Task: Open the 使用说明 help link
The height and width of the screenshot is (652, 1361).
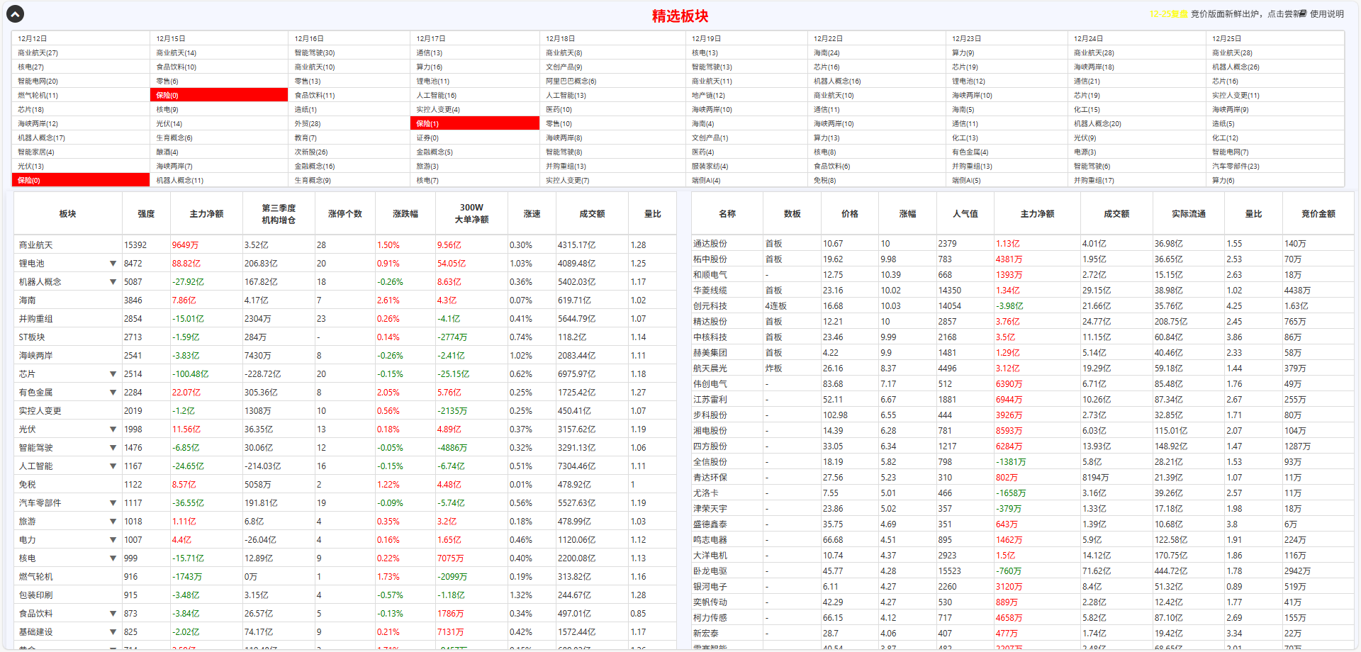Action: coord(1327,14)
